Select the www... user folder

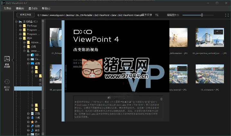(x=35, y=51)
